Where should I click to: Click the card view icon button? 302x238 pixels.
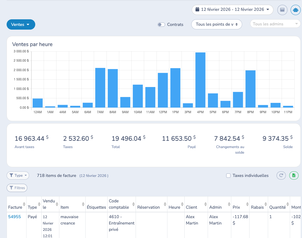click(282, 10)
